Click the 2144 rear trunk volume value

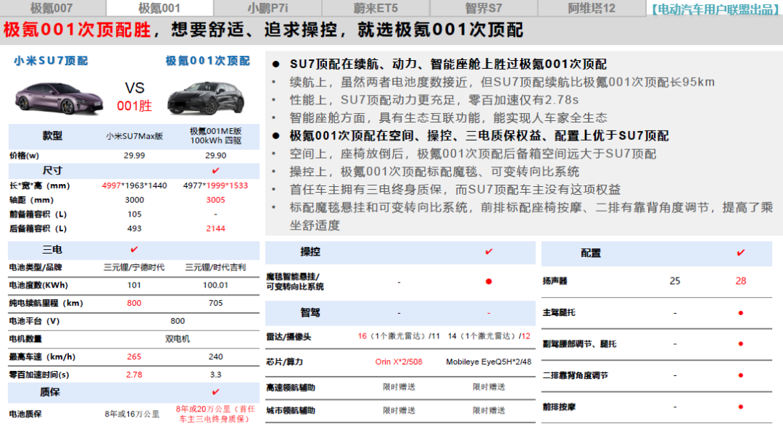(216, 228)
